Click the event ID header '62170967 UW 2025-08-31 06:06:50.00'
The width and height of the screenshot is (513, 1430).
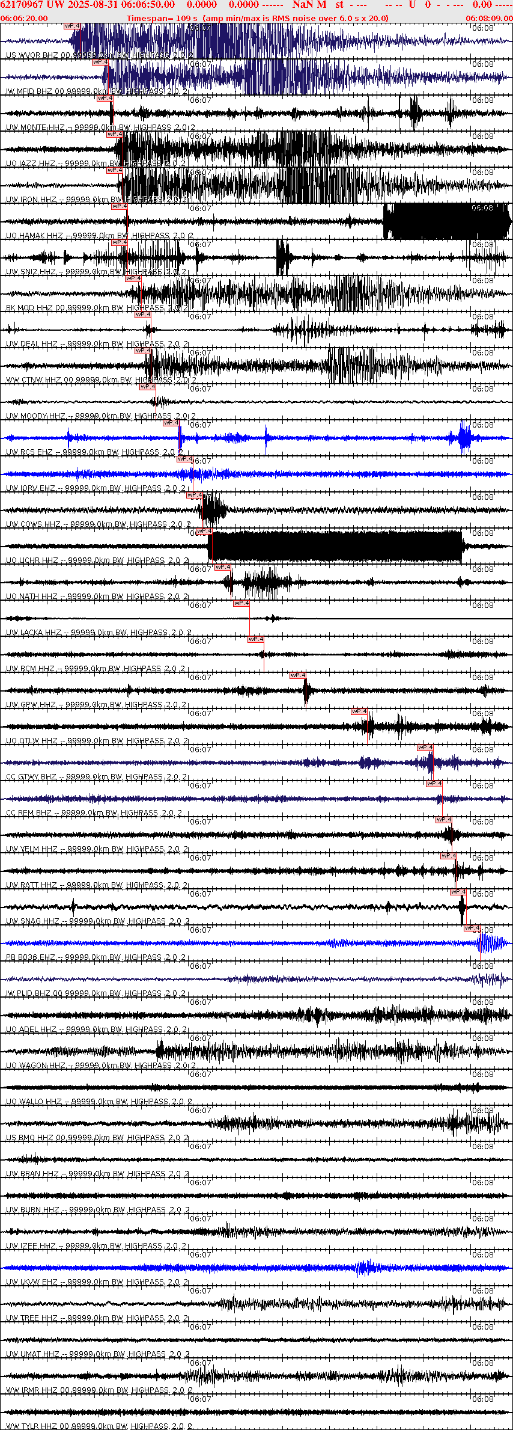pos(88,5)
